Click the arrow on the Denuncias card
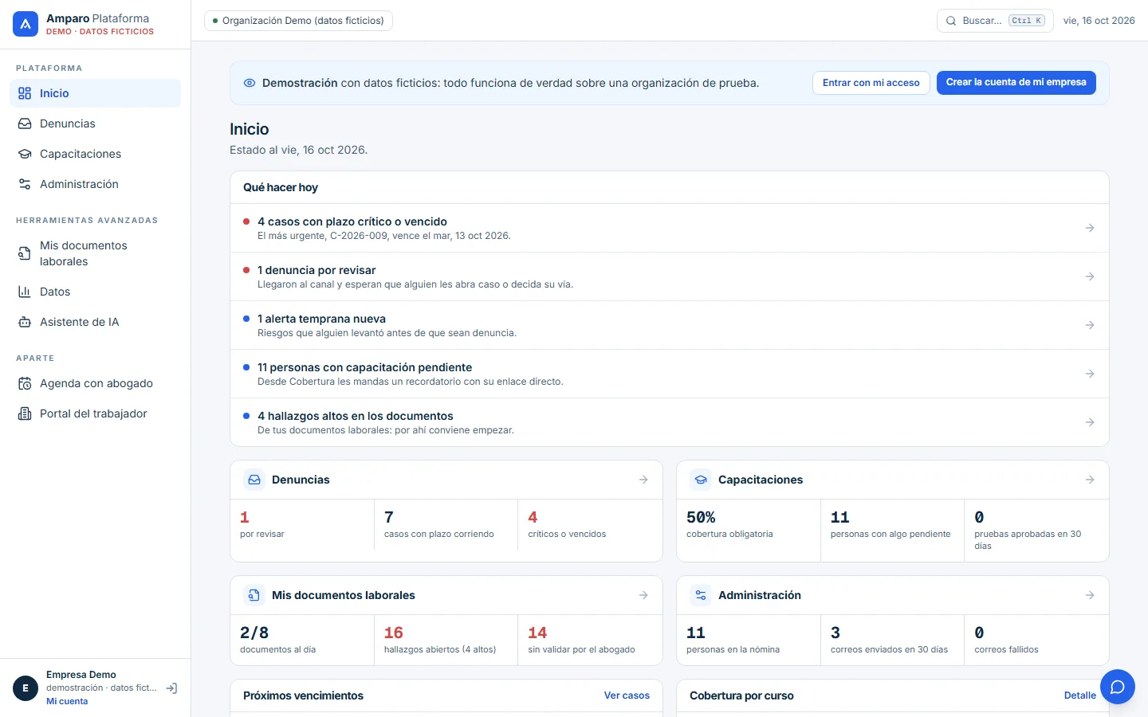1148x717 pixels. 643,480
